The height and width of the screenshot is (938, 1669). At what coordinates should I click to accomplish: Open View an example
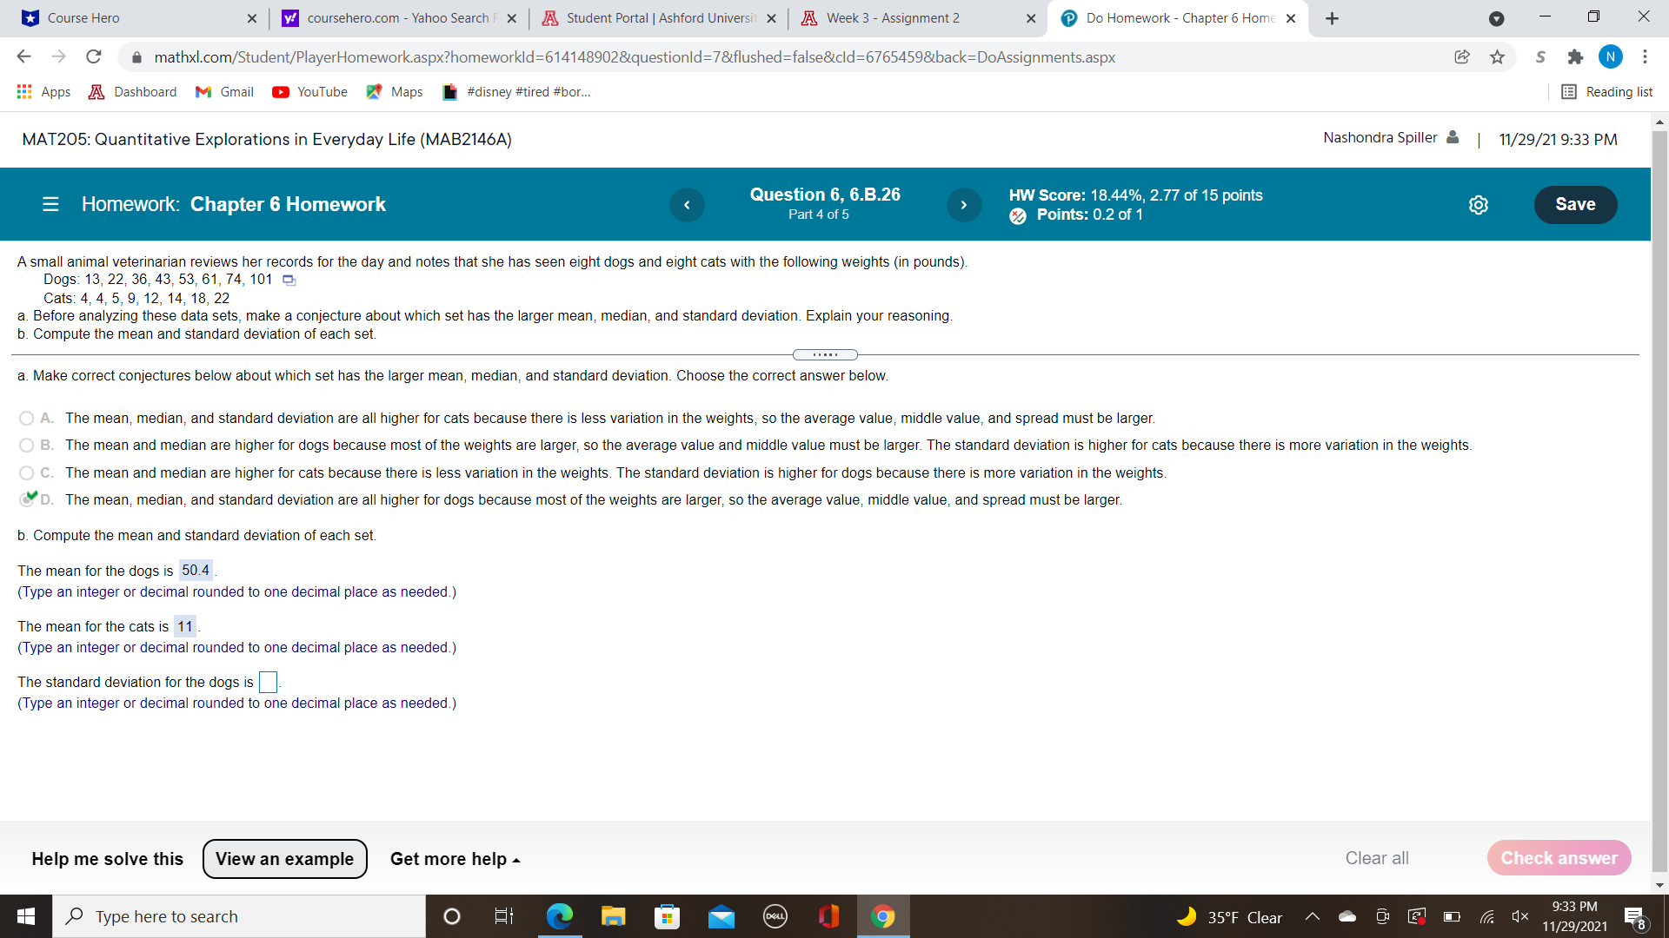(284, 859)
